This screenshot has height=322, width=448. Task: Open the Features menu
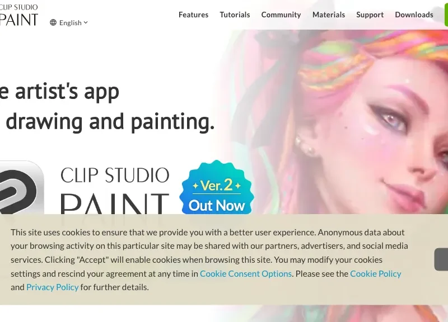[193, 15]
